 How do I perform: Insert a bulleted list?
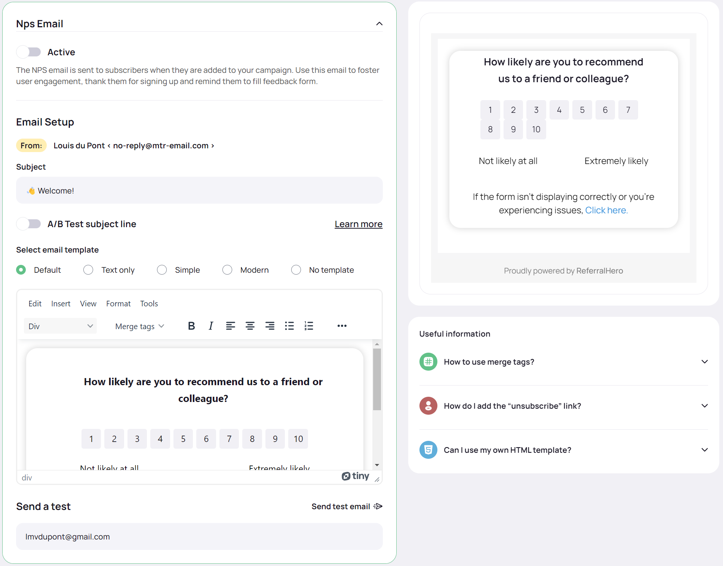point(289,326)
